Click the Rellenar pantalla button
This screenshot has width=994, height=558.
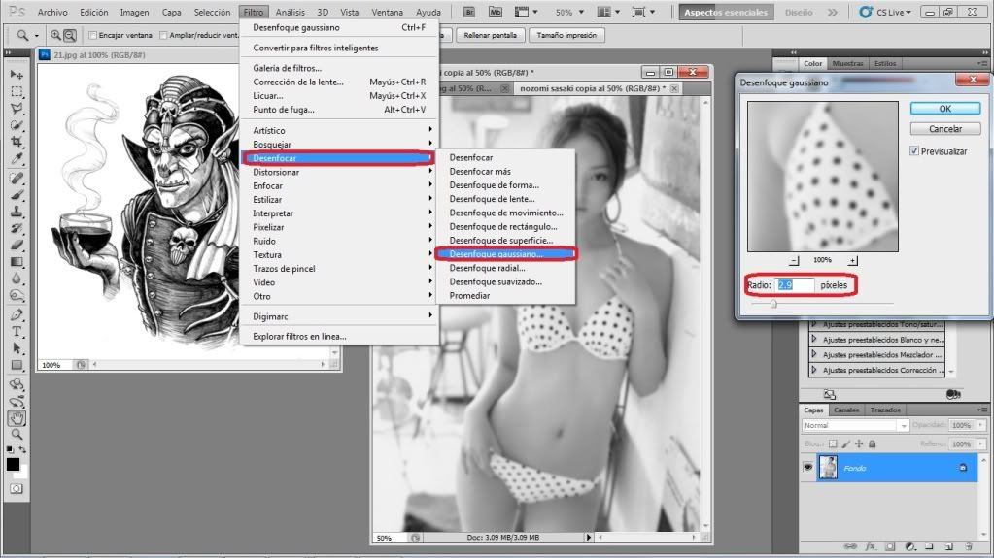point(490,36)
